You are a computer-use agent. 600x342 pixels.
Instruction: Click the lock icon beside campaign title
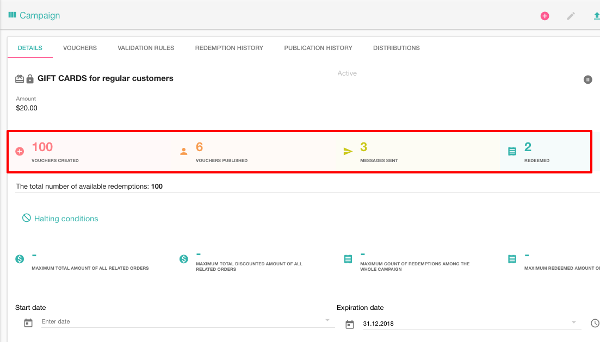[x=30, y=79]
